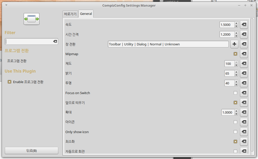Click the 투명 value field 40
Viewport: 258px width, 159px height.
(x=229, y=83)
